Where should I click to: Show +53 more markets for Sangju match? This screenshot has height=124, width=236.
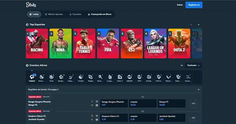coord(193,103)
